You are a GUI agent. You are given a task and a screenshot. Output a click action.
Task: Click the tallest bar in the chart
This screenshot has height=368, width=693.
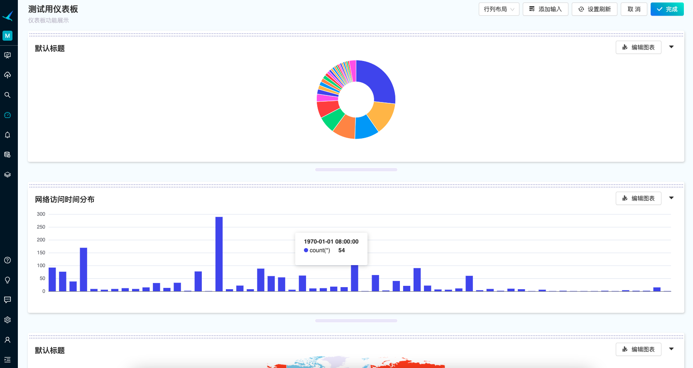219,254
